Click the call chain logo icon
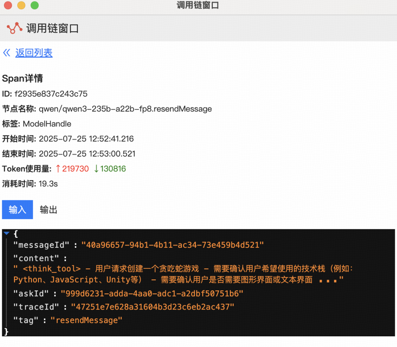The image size is (397, 347). pos(14,28)
